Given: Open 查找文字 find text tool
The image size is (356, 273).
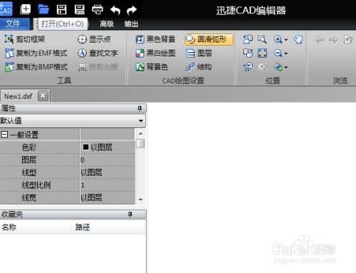Looking at the screenshot, I should tap(98, 53).
